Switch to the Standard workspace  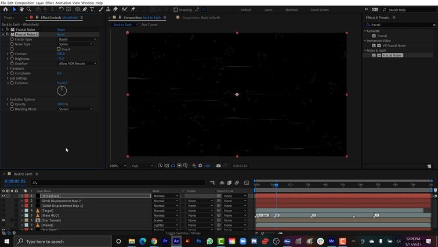pyautogui.click(x=291, y=10)
